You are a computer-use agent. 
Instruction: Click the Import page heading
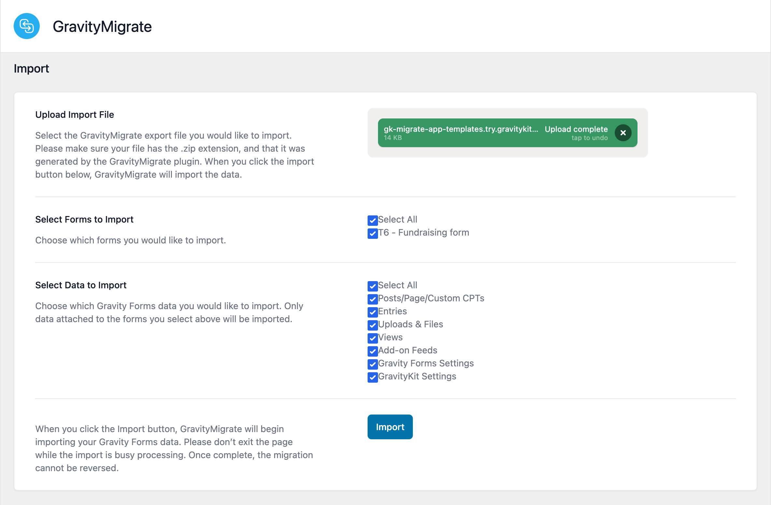pos(31,68)
